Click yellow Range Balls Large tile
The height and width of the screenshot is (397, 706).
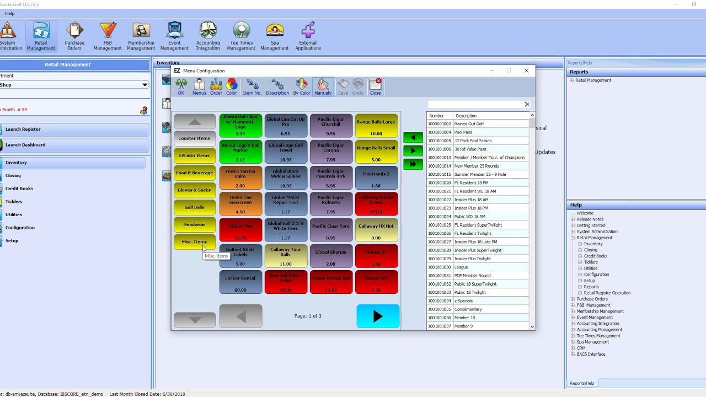pos(376,126)
